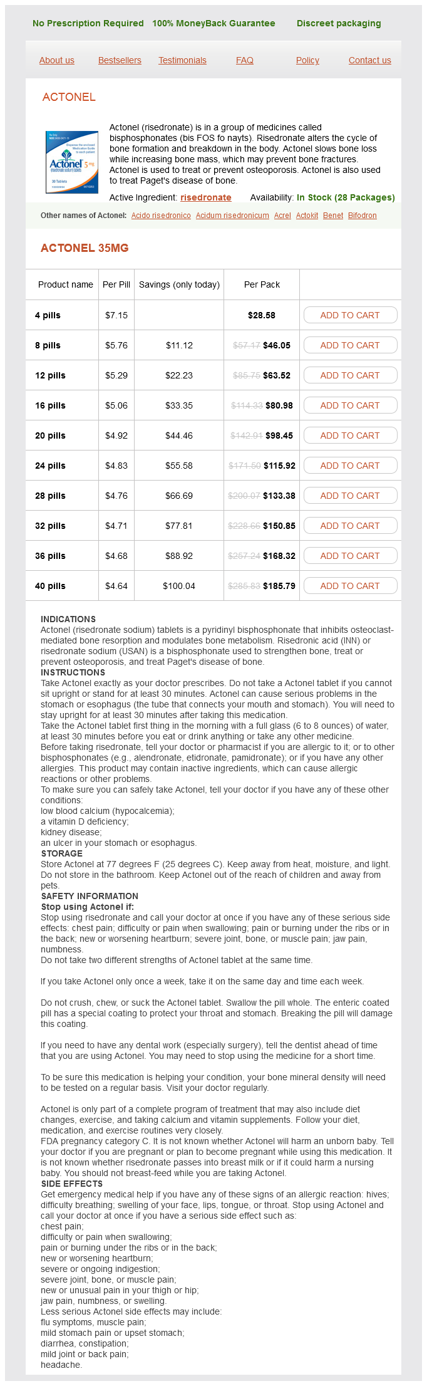Open the Testimonials page

[182, 60]
